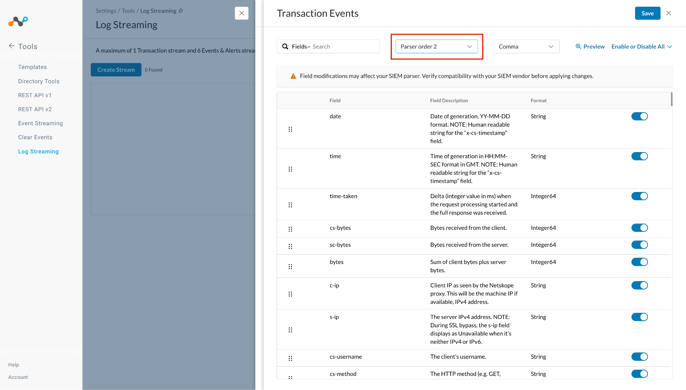
Task: Grab the drag handle for cs-bytes row
Action: pos(290,229)
